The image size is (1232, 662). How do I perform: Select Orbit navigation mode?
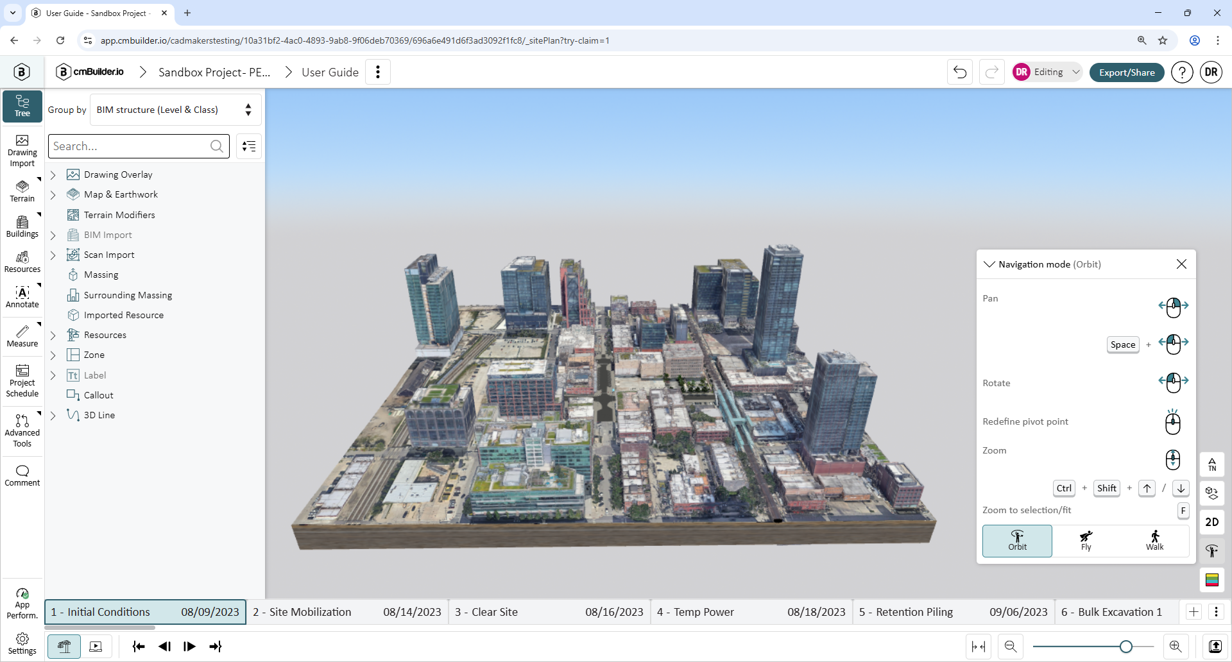pyautogui.click(x=1017, y=541)
